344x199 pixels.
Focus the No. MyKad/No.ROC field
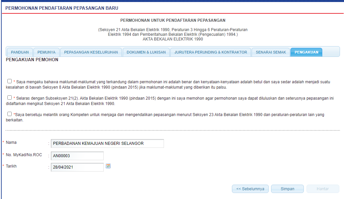pos(77,156)
